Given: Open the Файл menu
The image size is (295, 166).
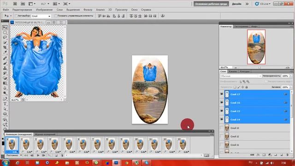Looking at the screenshot, I should point(6,10).
